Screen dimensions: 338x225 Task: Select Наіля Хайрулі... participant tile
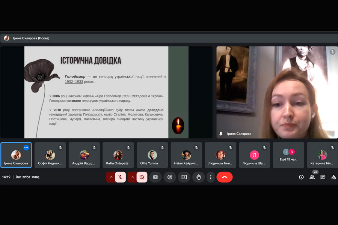pos(186,155)
